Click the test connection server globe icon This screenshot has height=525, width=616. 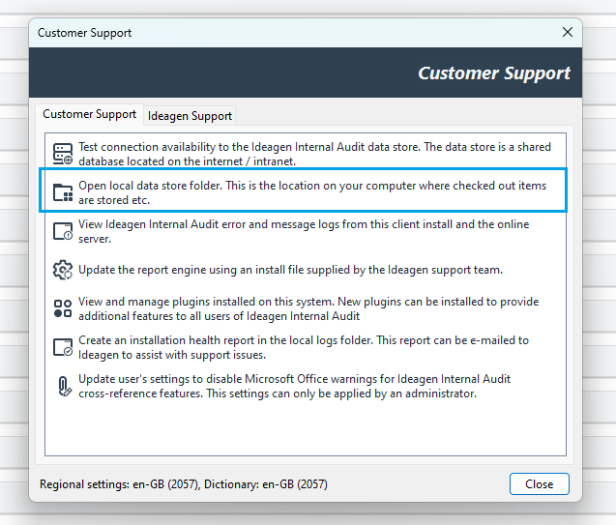63,154
